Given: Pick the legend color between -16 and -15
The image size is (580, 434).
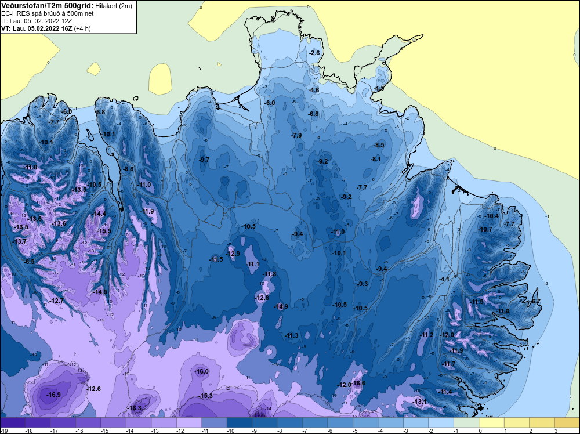Looking at the screenshot, I should point(88,422).
